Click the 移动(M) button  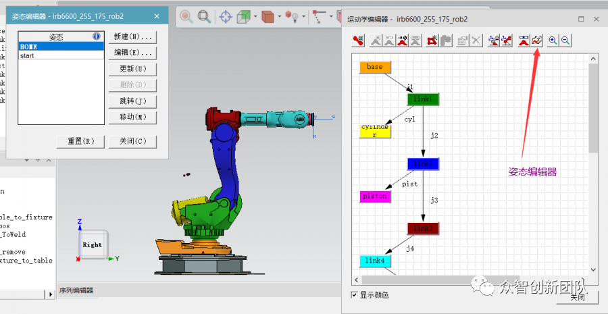coord(132,117)
